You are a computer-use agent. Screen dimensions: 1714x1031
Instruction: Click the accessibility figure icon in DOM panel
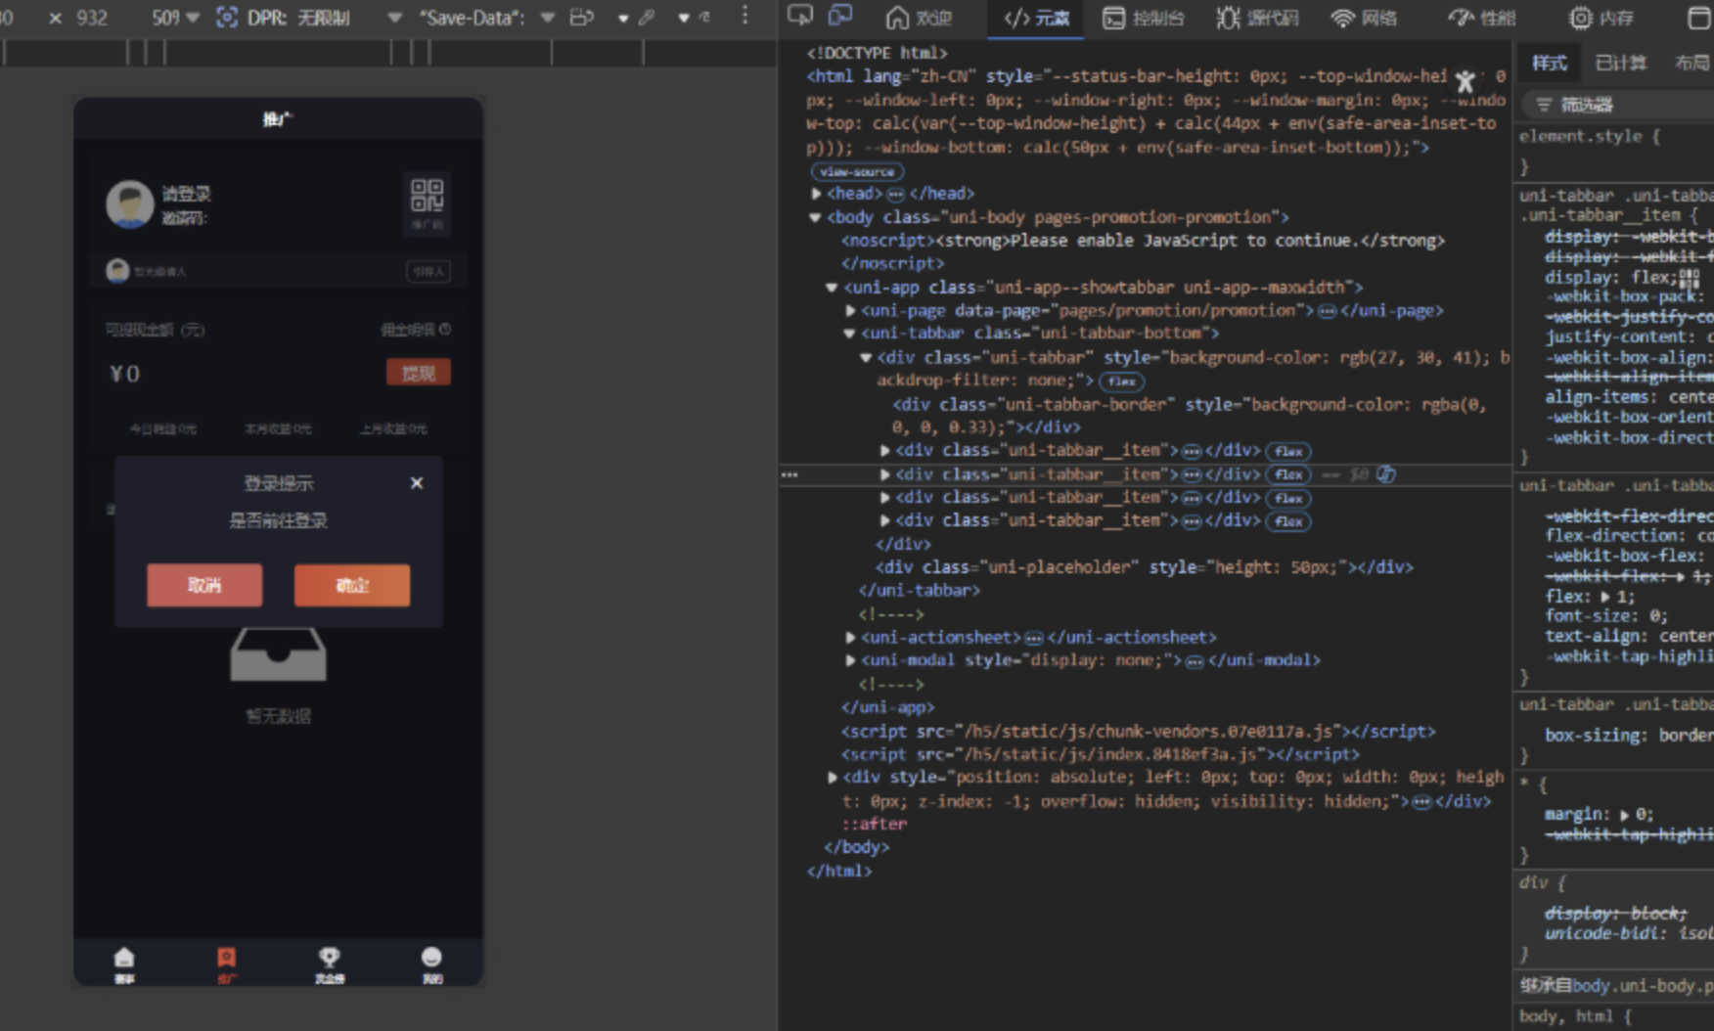pyautogui.click(x=1465, y=81)
